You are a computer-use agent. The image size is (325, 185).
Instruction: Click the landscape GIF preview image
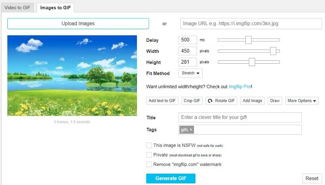pyautogui.click(x=72, y=75)
